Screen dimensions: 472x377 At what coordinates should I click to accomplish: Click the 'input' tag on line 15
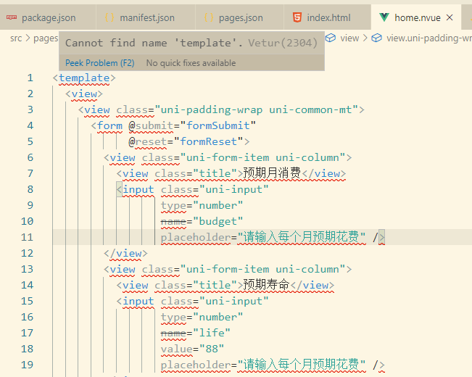pyautogui.click(x=138, y=301)
